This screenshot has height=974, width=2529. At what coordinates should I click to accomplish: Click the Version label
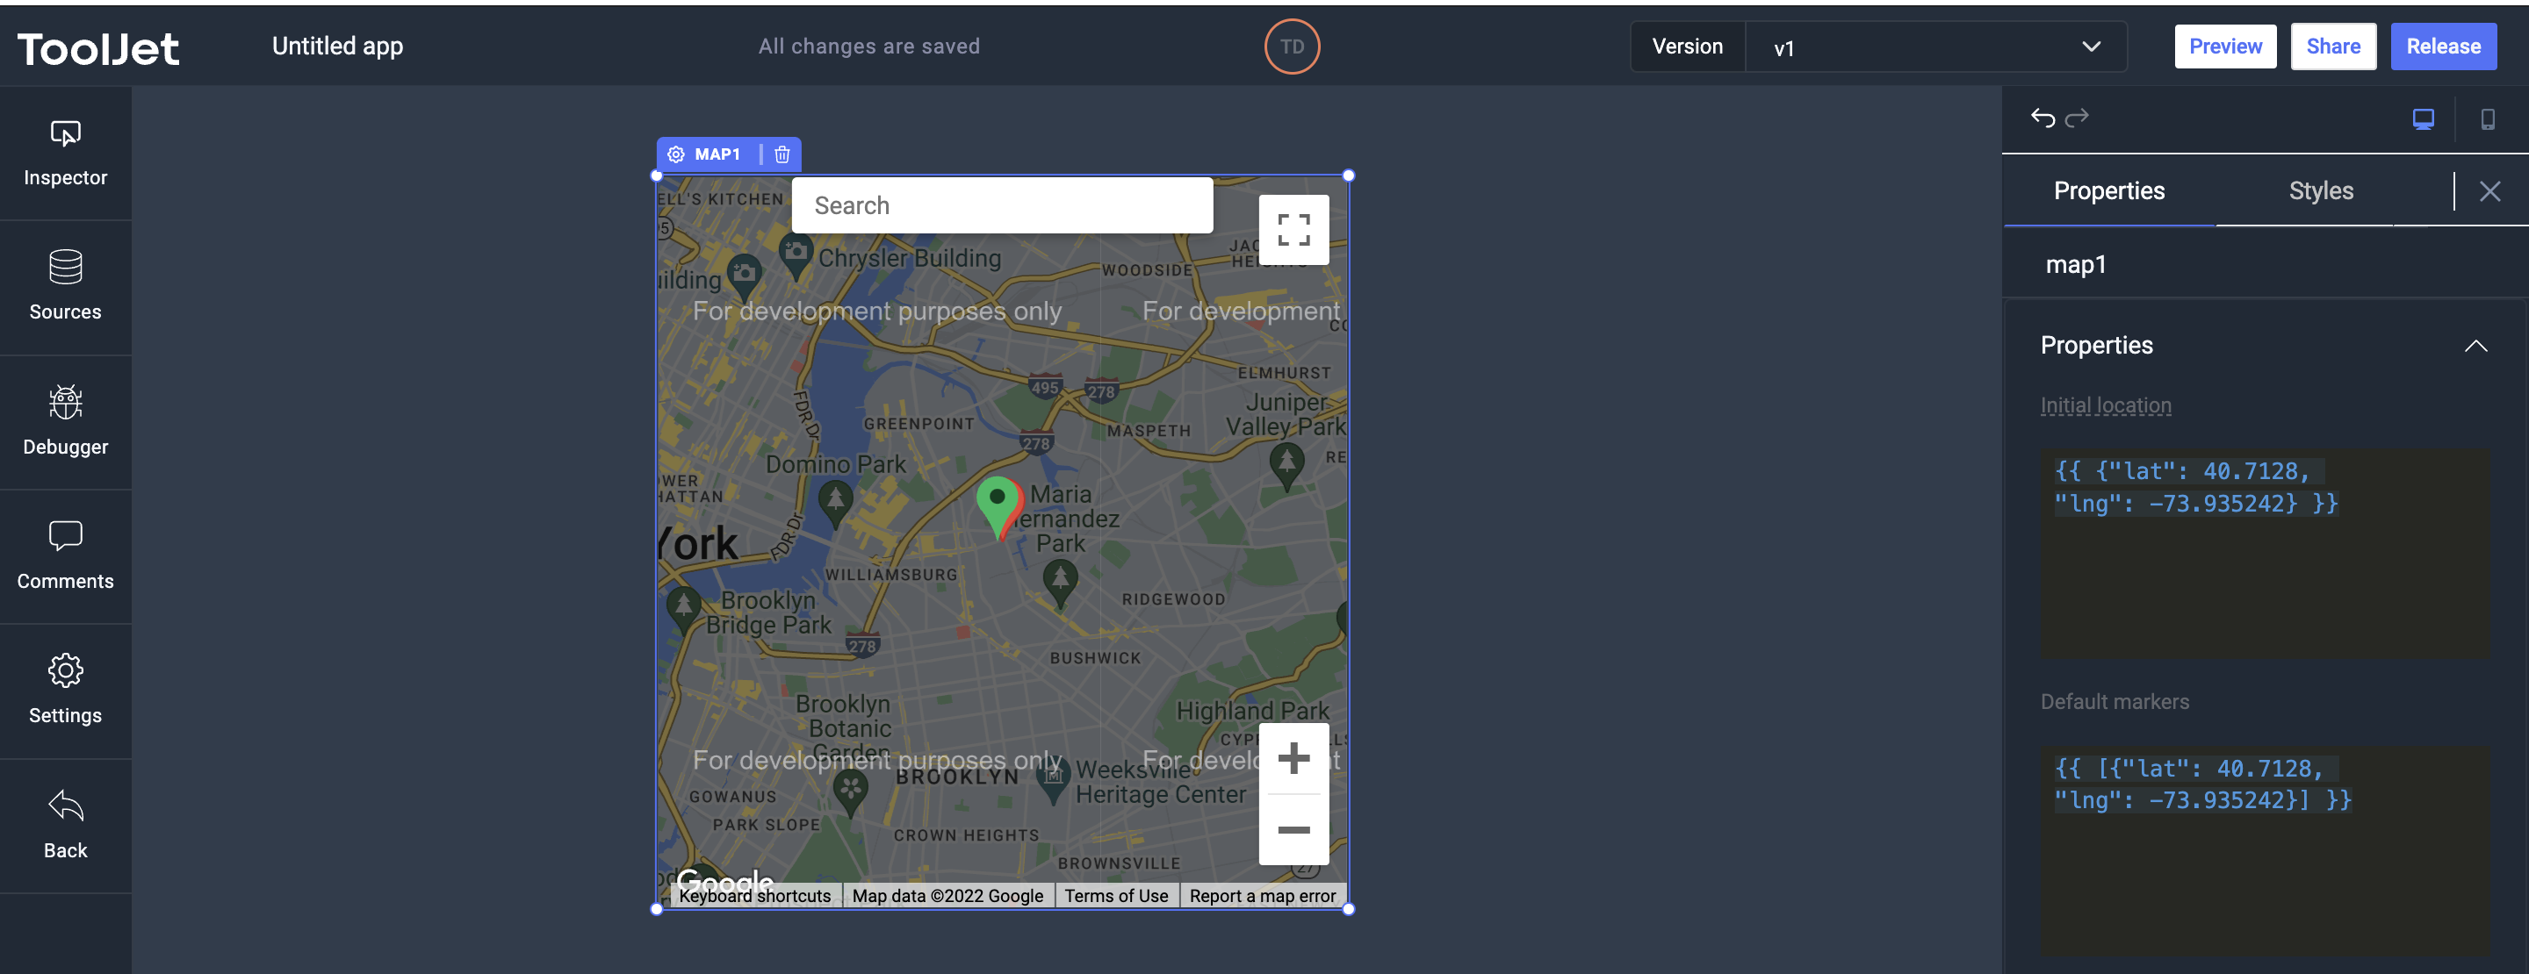coord(1686,47)
